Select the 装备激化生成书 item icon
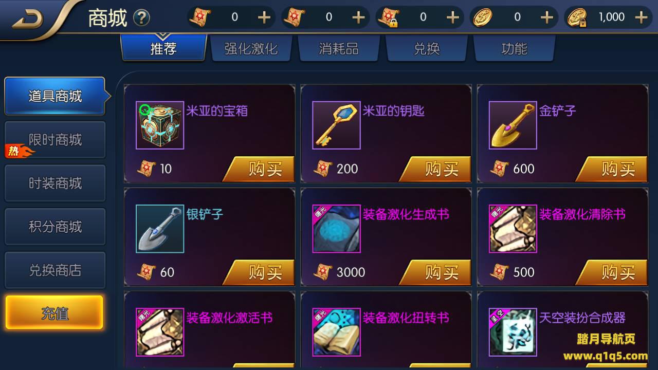The width and height of the screenshot is (658, 370). click(x=336, y=229)
